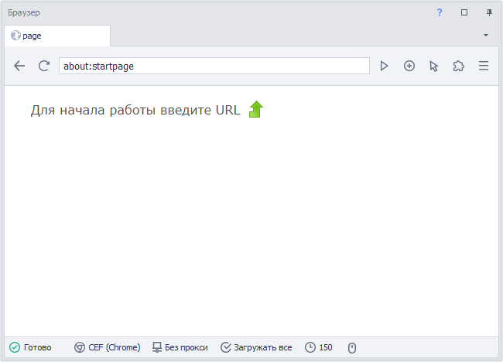The width and height of the screenshot is (503, 362).
Task: Open the hamburger menu
Action: click(x=484, y=67)
